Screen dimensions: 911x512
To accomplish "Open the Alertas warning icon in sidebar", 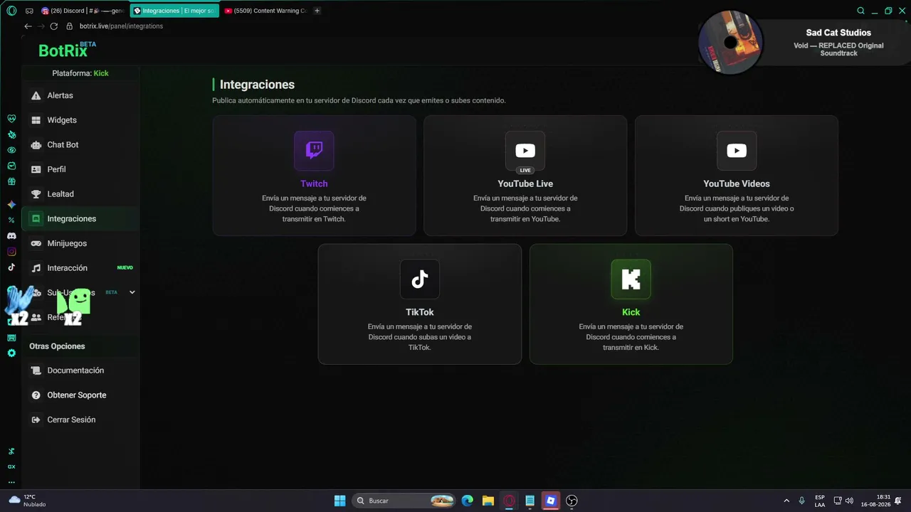I will click(36, 95).
